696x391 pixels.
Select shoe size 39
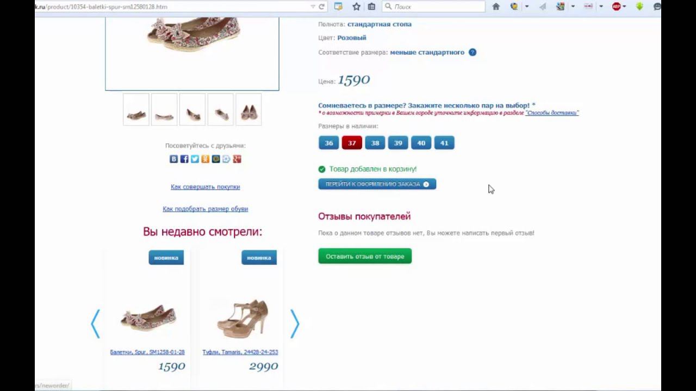(398, 143)
